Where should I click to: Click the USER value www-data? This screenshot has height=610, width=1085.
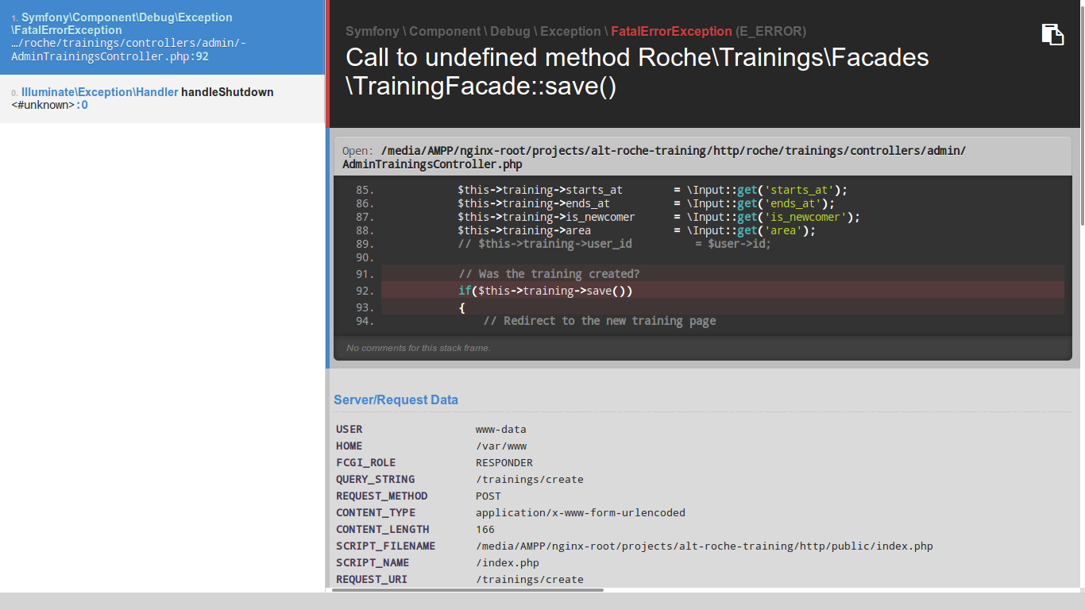[x=500, y=429]
